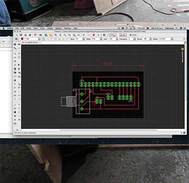Image resolution: width=189 pixels, height=183 pixels.
Task: Toggle the leader dimension type
Action: [67, 39]
